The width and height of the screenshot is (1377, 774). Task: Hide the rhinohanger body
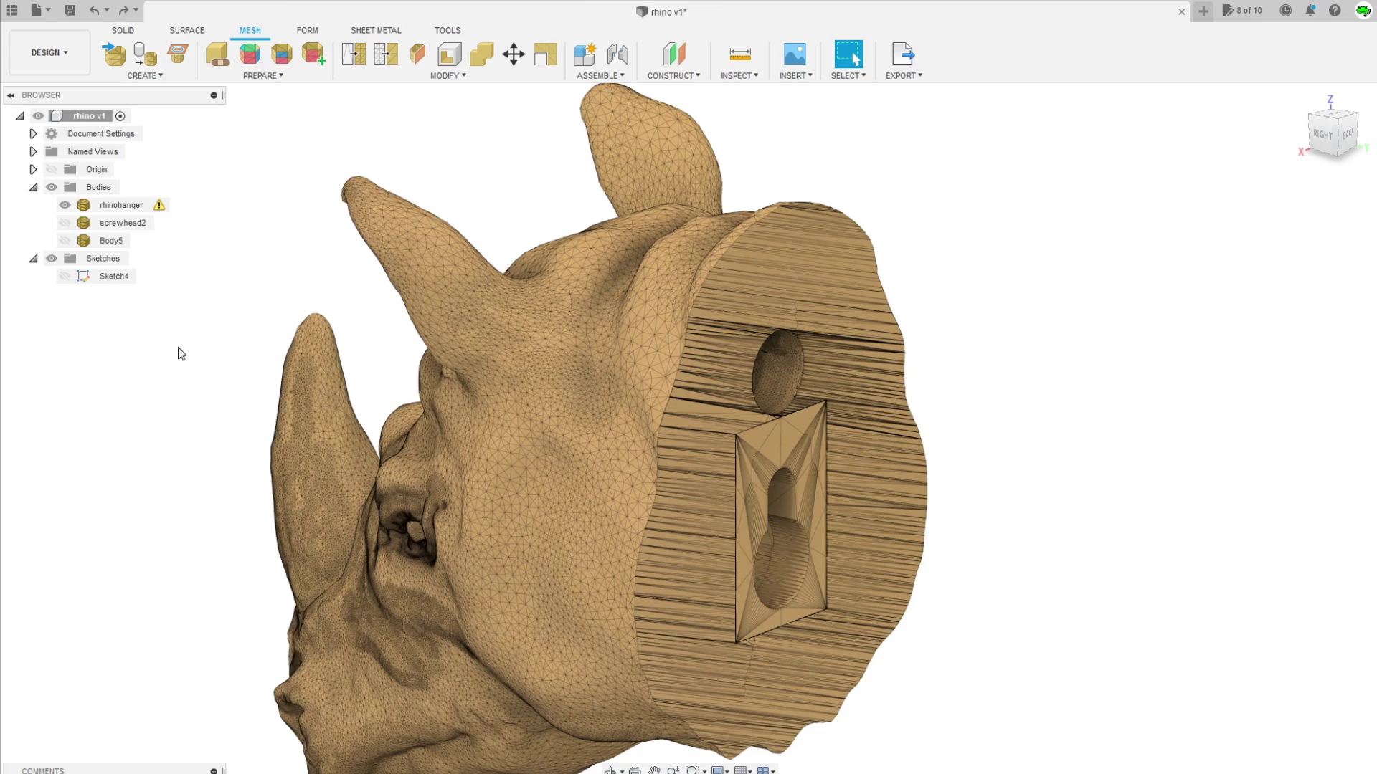pyautogui.click(x=65, y=204)
